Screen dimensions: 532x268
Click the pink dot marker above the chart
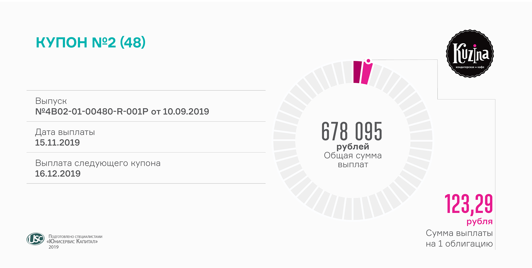coord(368,61)
